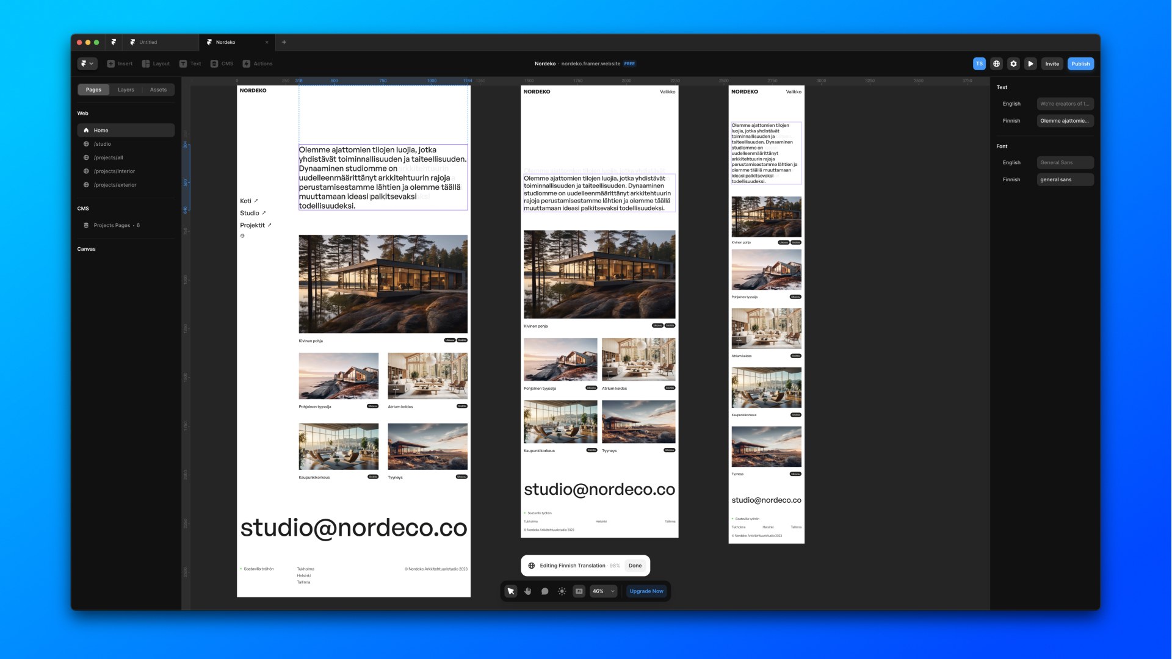
Task: Switch to the Layers tab
Action: coord(126,90)
